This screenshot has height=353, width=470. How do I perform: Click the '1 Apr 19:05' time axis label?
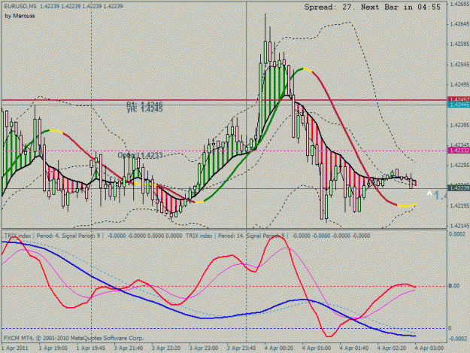tap(53, 348)
